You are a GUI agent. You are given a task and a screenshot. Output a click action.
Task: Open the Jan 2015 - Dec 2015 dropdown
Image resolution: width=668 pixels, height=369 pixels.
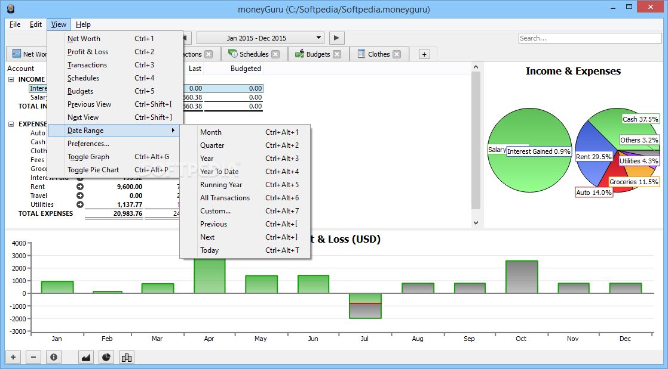pos(261,38)
